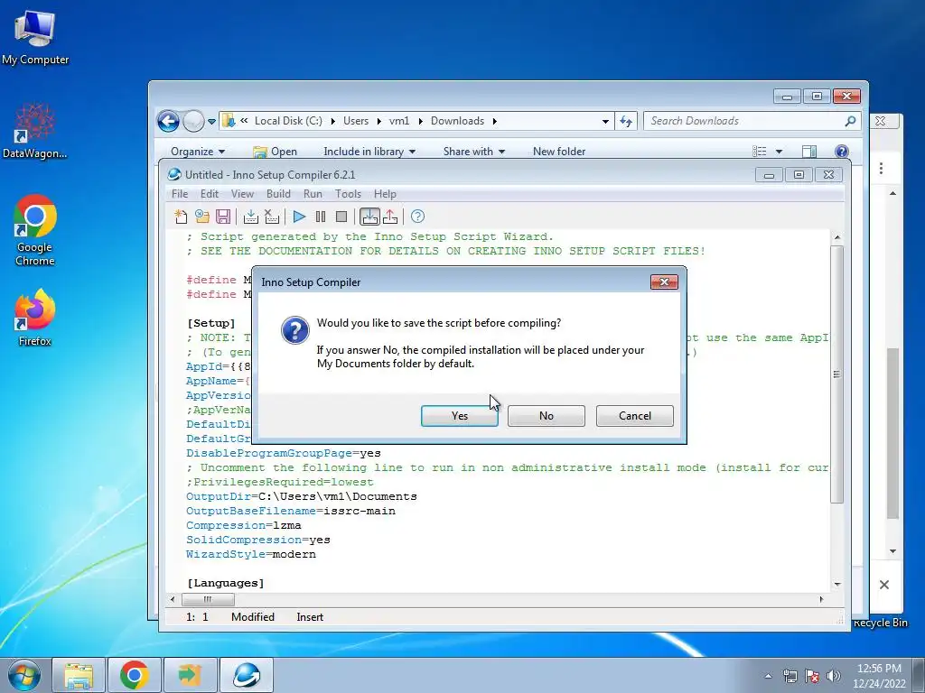Click the Refresh button in Explorer
The image size is (925, 693).
coord(626,122)
